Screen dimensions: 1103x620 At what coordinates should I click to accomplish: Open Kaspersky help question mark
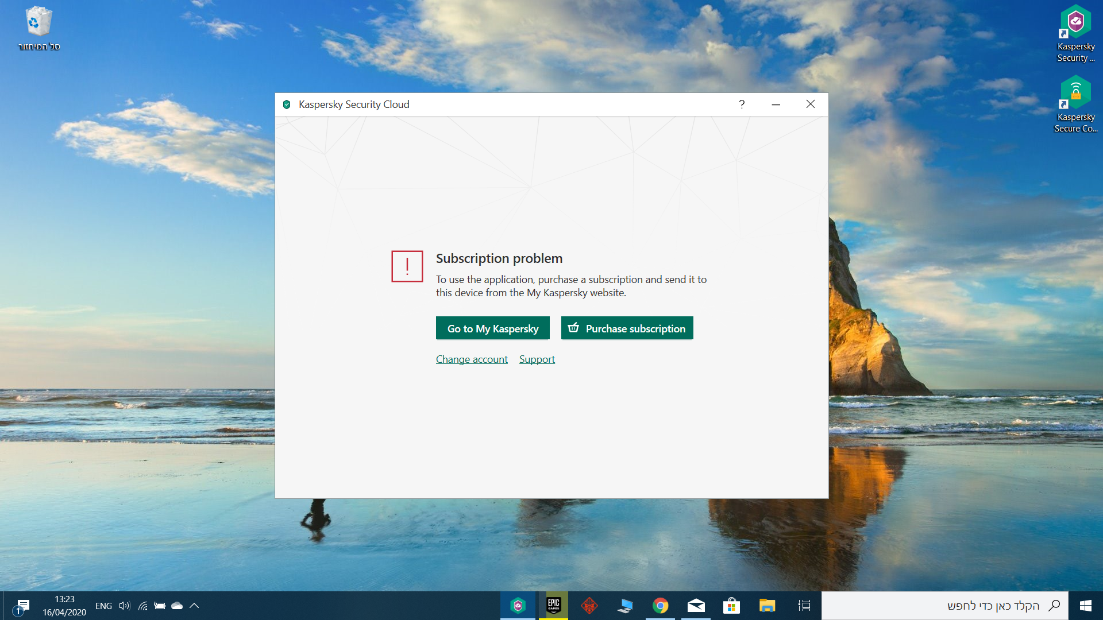(742, 104)
